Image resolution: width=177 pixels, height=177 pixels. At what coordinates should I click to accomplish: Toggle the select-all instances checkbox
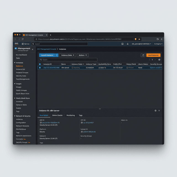click(x=40, y=64)
